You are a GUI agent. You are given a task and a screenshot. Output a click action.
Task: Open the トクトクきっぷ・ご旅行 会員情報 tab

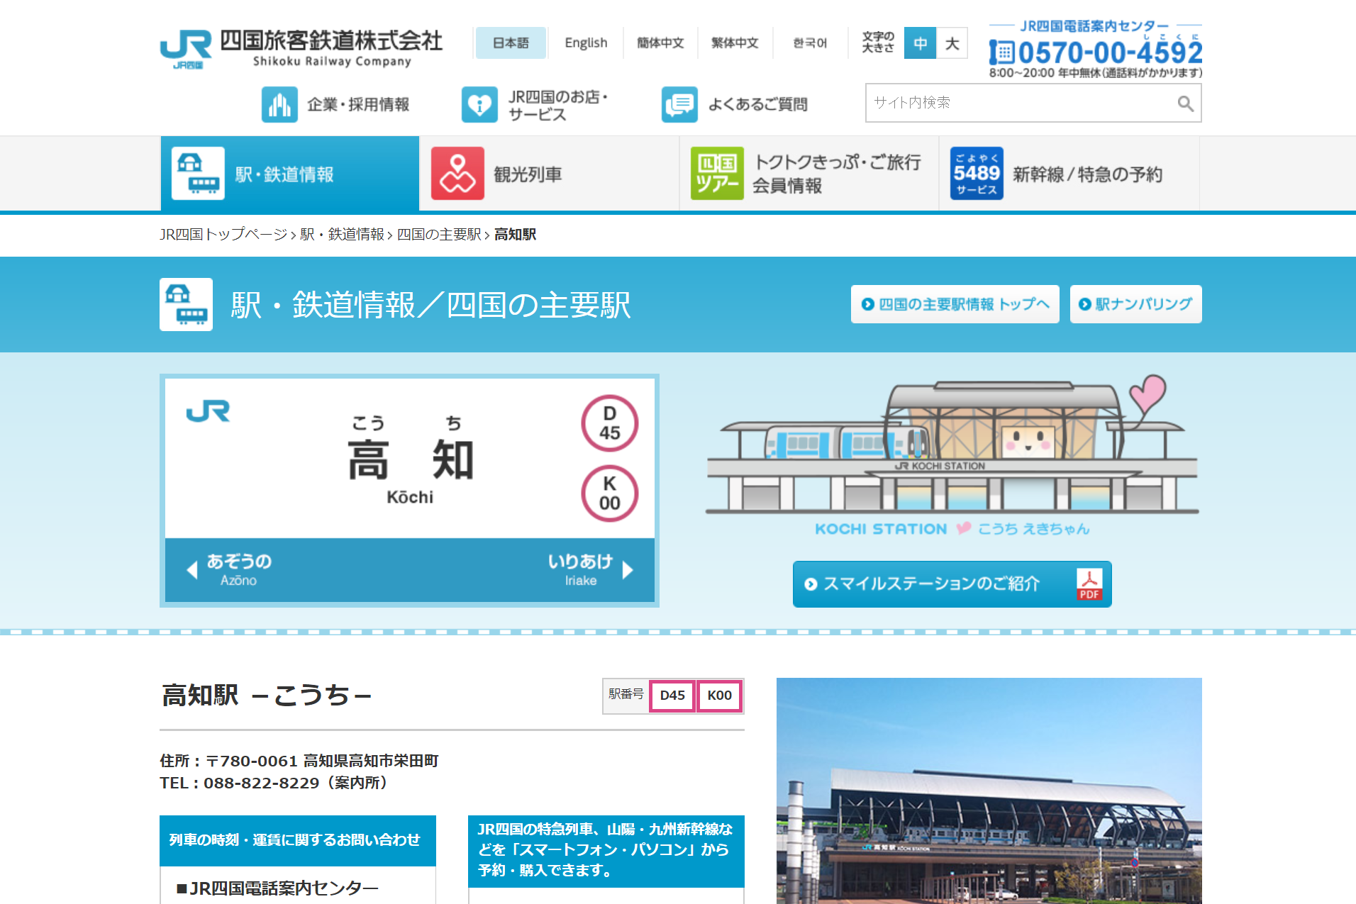[809, 174]
